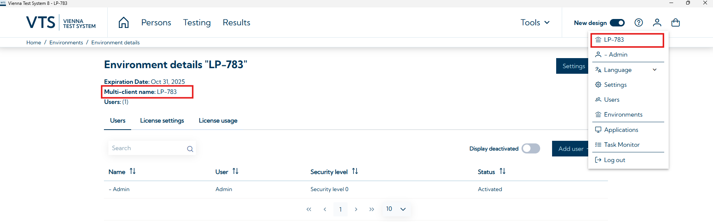The width and height of the screenshot is (713, 222).
Task: Click the Search input field
Action: tap(147, 148)
